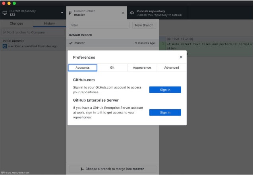Click the branch Filter input field
This screenshot has height=175, width=255.
click(99, 25)
